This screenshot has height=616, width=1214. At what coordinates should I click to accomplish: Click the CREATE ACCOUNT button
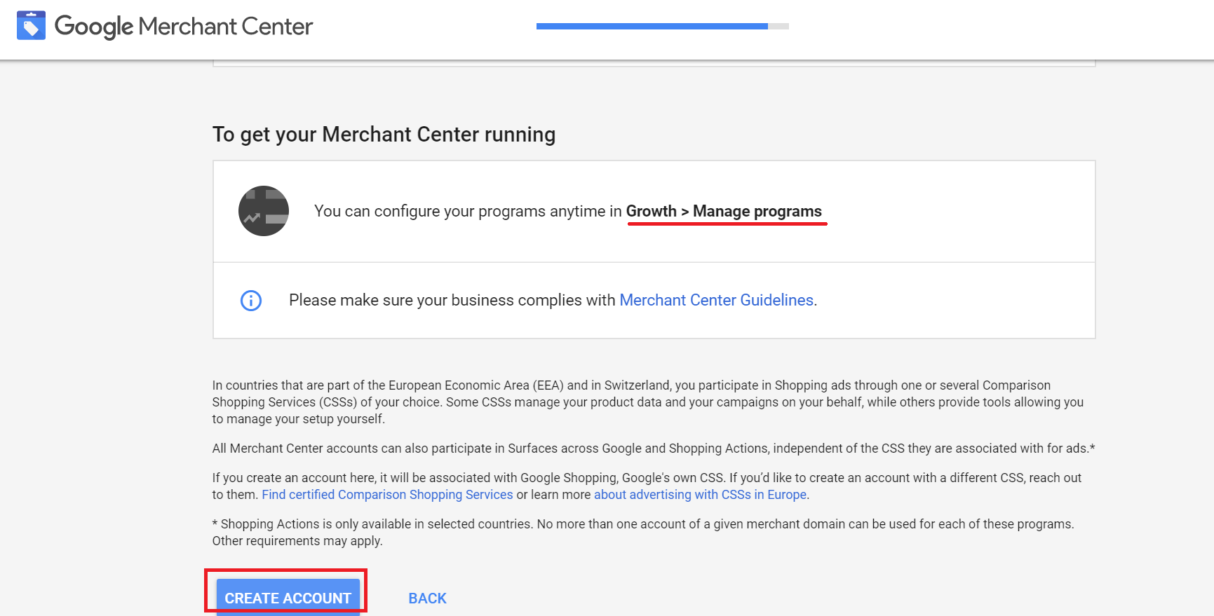288,597
